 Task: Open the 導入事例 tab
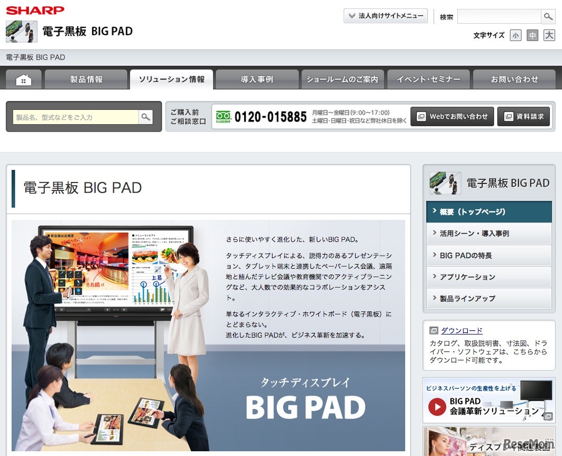pos(257,79)
